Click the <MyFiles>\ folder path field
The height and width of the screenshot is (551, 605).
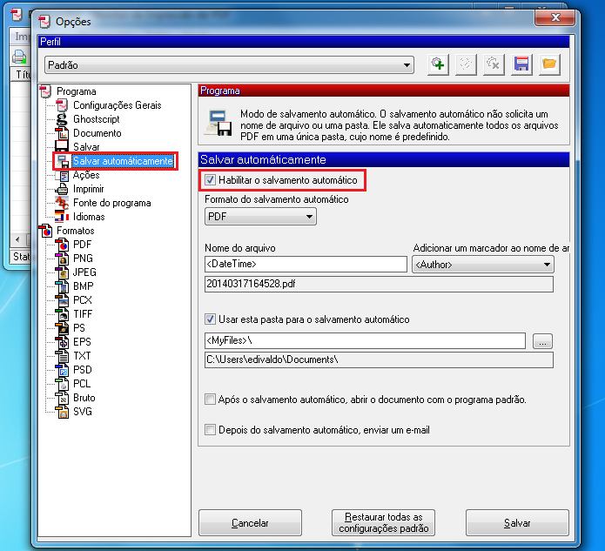365,340
